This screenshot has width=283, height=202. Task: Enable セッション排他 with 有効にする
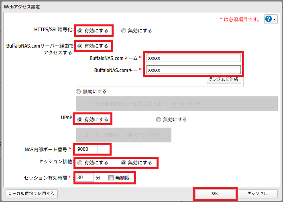80,163
